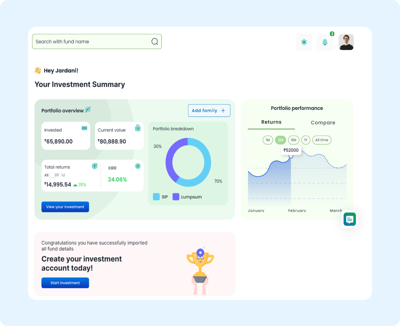Switch to the Compare tab
Image resolution: width=400 pixels, height=326 pixels.
tap(323, 123)
